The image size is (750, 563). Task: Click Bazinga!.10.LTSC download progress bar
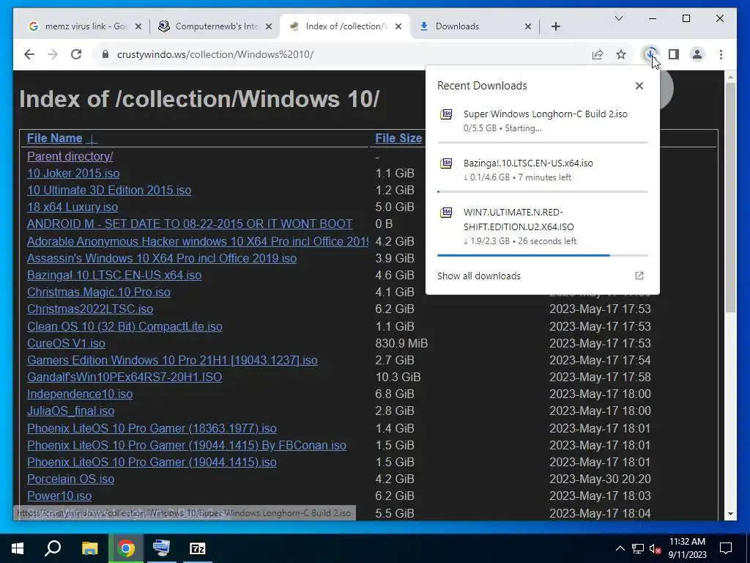click(x=543, y=191)
